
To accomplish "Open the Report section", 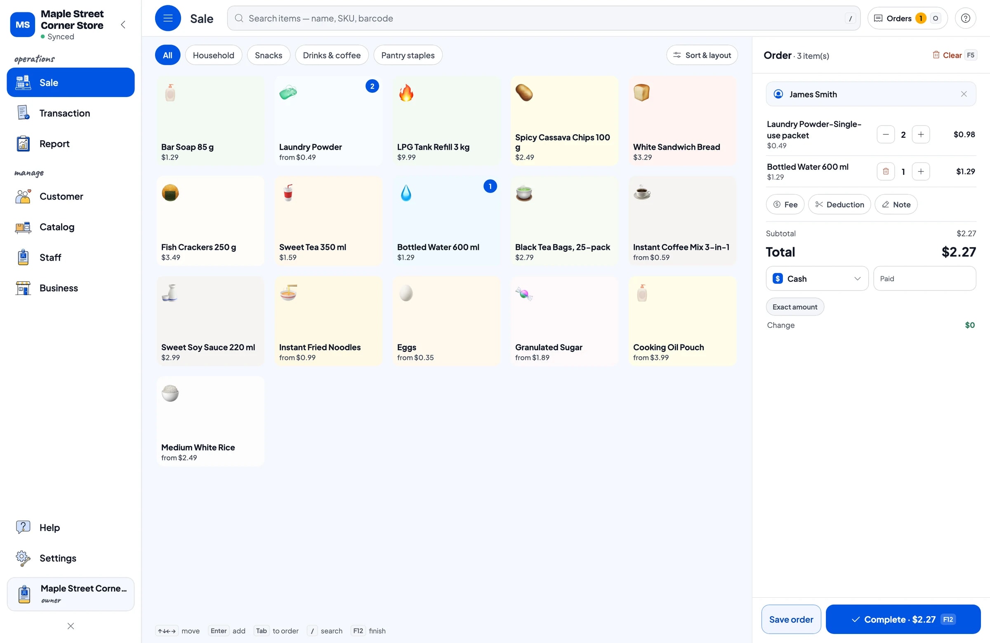I will tap(70, 144).
